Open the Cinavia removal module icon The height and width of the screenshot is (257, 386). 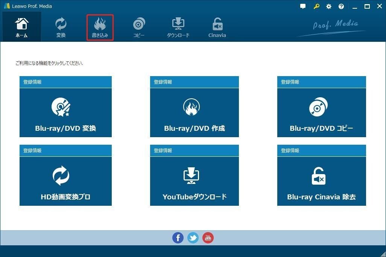(x=217, y=23)
